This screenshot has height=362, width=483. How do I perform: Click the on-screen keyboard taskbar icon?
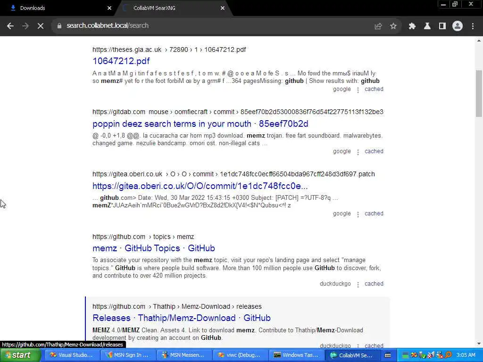(388, 355)
